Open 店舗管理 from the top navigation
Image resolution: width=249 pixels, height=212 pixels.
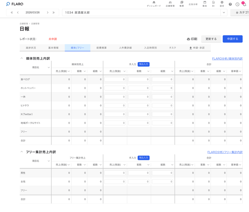(170, 4)
